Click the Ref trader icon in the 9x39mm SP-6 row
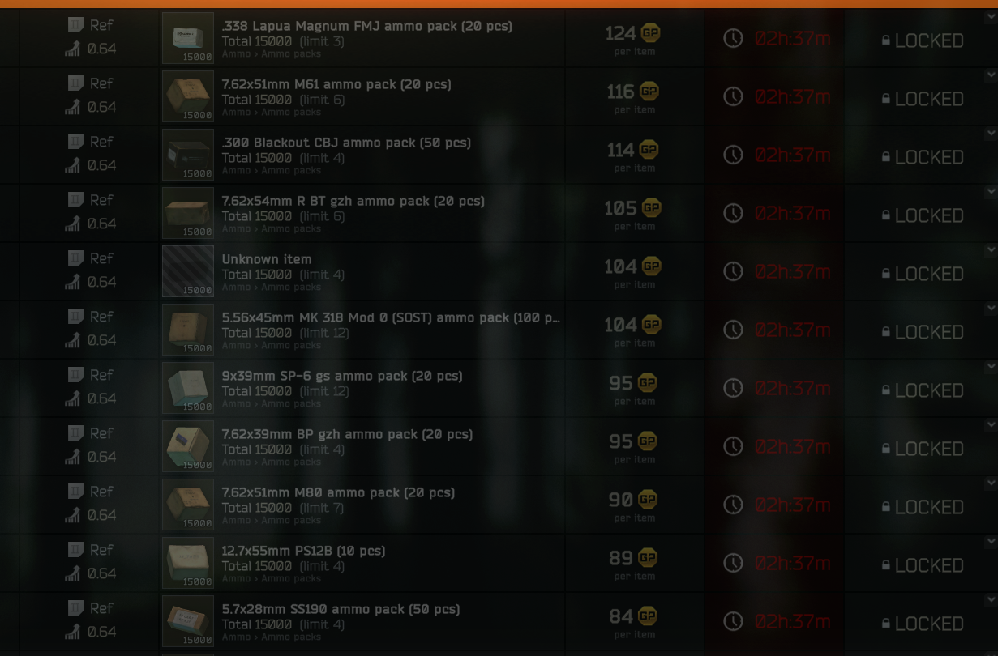 point(75,375)
